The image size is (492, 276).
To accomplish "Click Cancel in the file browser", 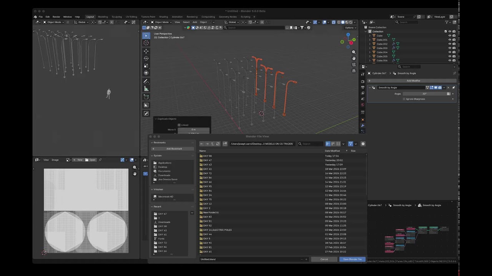I will click(324, 259).
